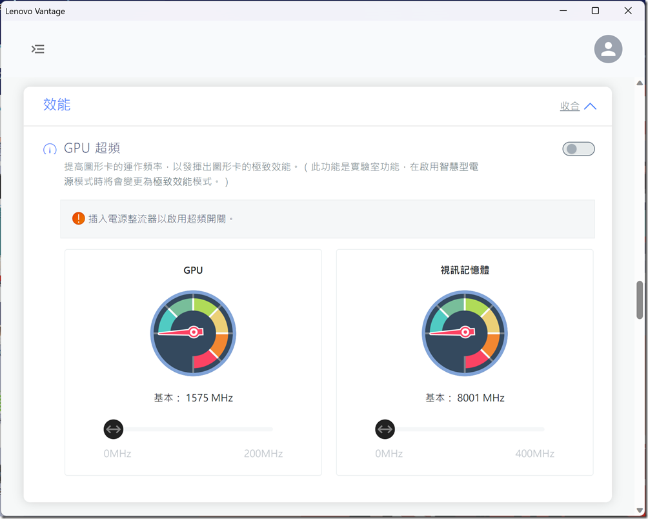
Task: Click the GPU 超頻 info icon
Action: coord(50,149)
